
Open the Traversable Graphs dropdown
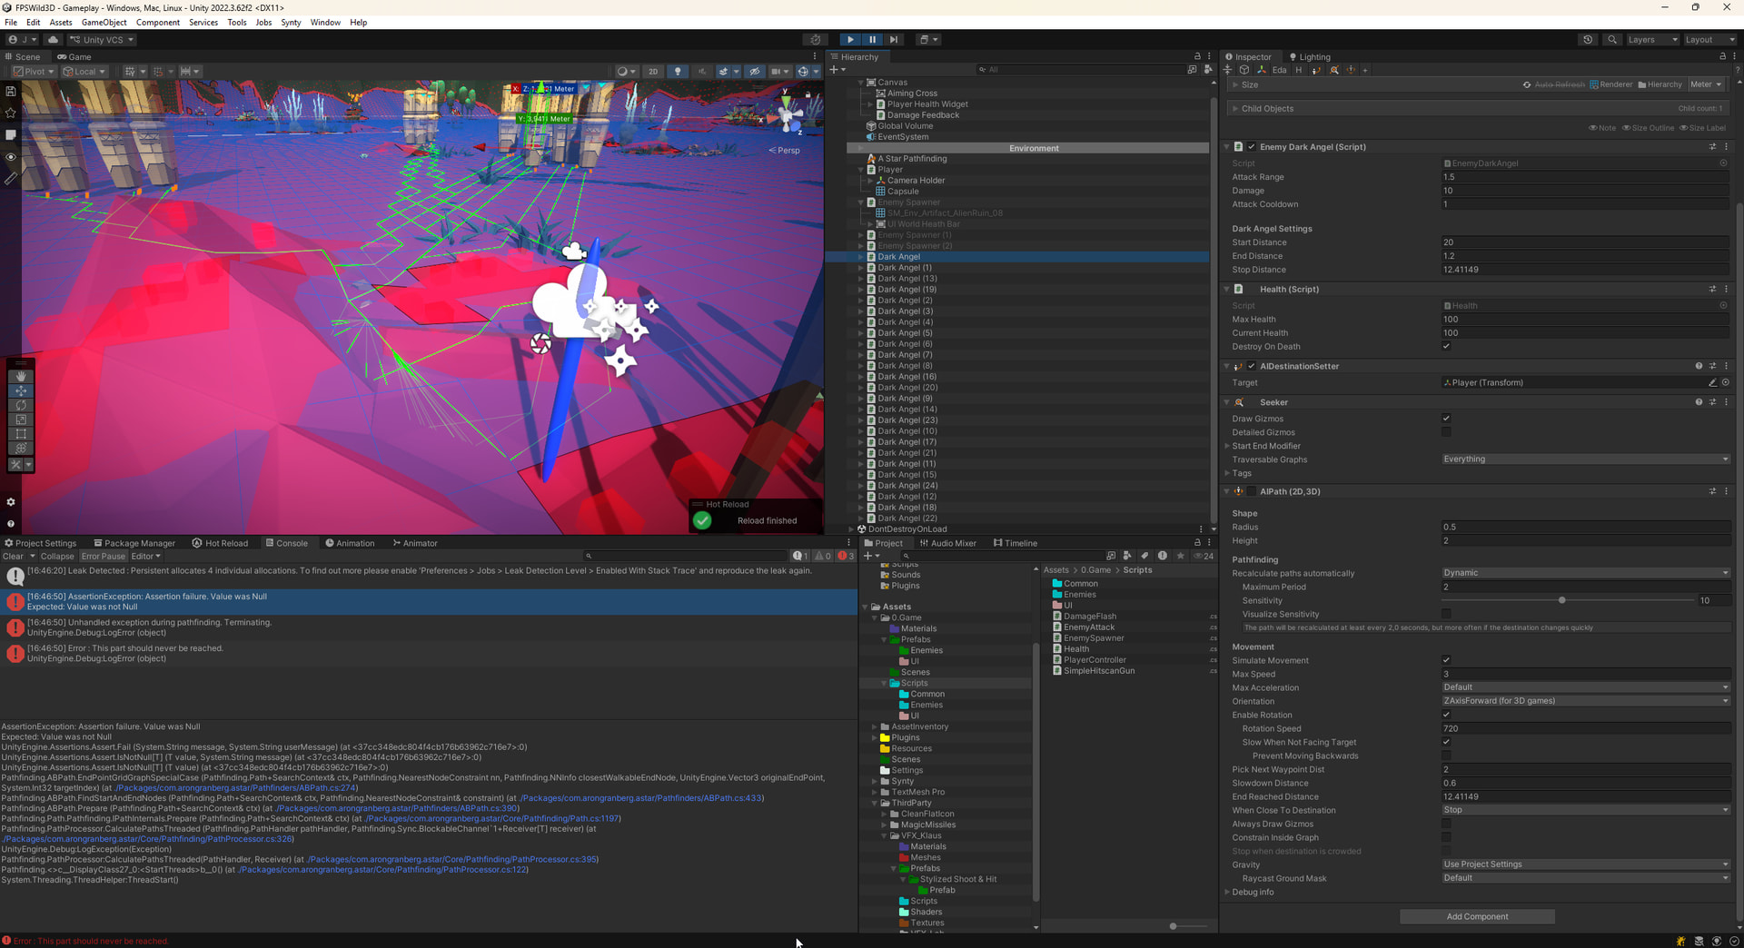(x=1584, y=459)
